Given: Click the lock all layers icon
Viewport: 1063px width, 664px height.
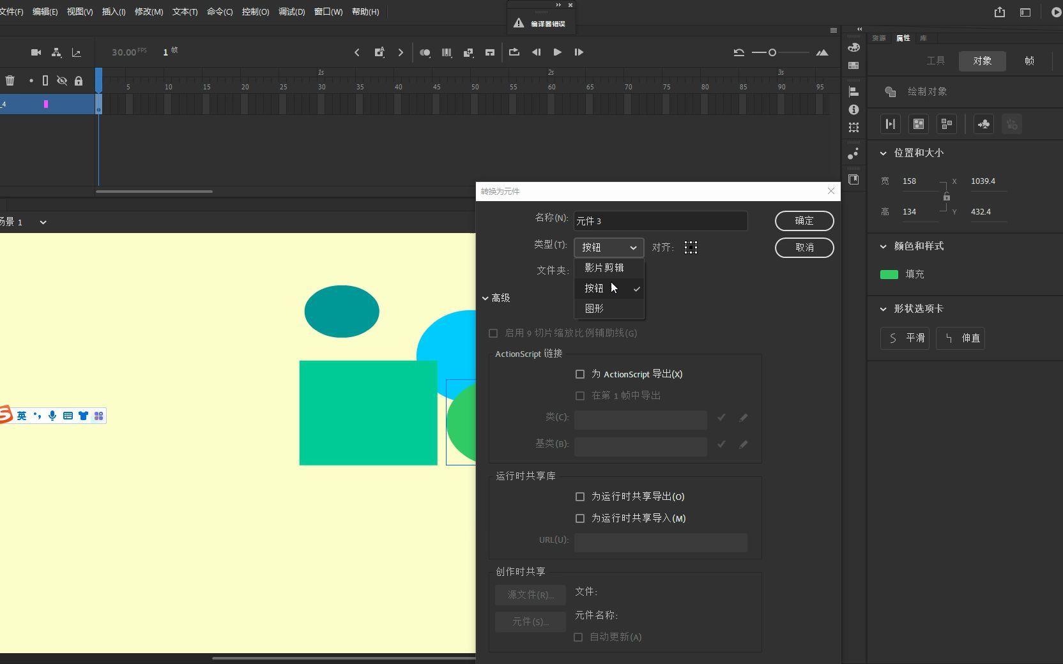Looking at the screenshot, I should coord(79,80).
